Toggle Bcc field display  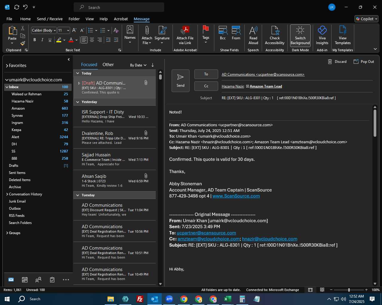pos(223,33)
